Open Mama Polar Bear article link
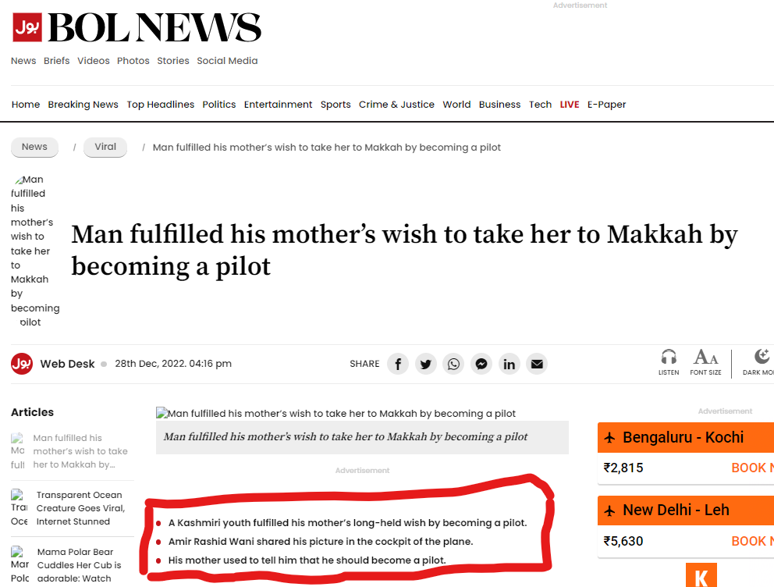This screenshot has width=774, height=587. coord(79,565)
